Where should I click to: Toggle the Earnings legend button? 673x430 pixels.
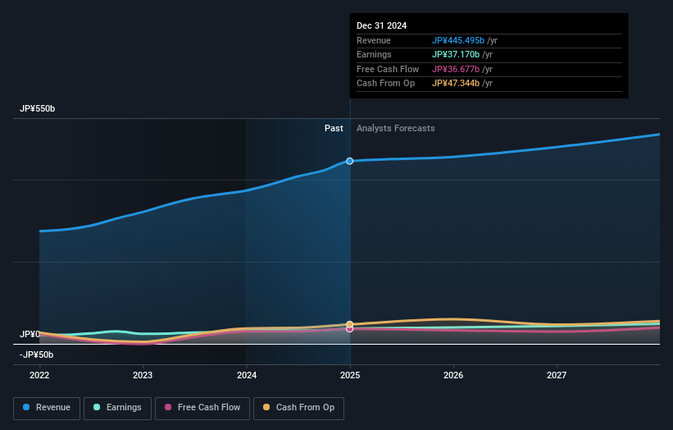click(x=117, y=408)
